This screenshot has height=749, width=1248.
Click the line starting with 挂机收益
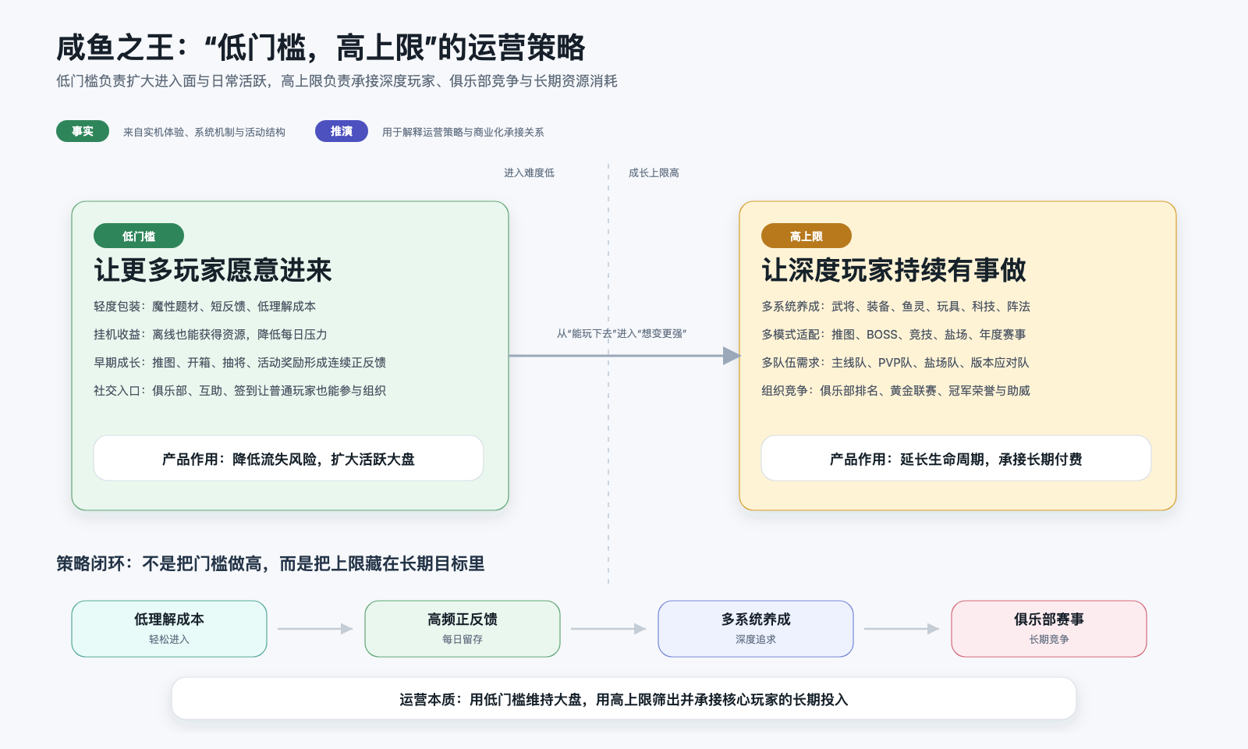(x=211, y=335)
